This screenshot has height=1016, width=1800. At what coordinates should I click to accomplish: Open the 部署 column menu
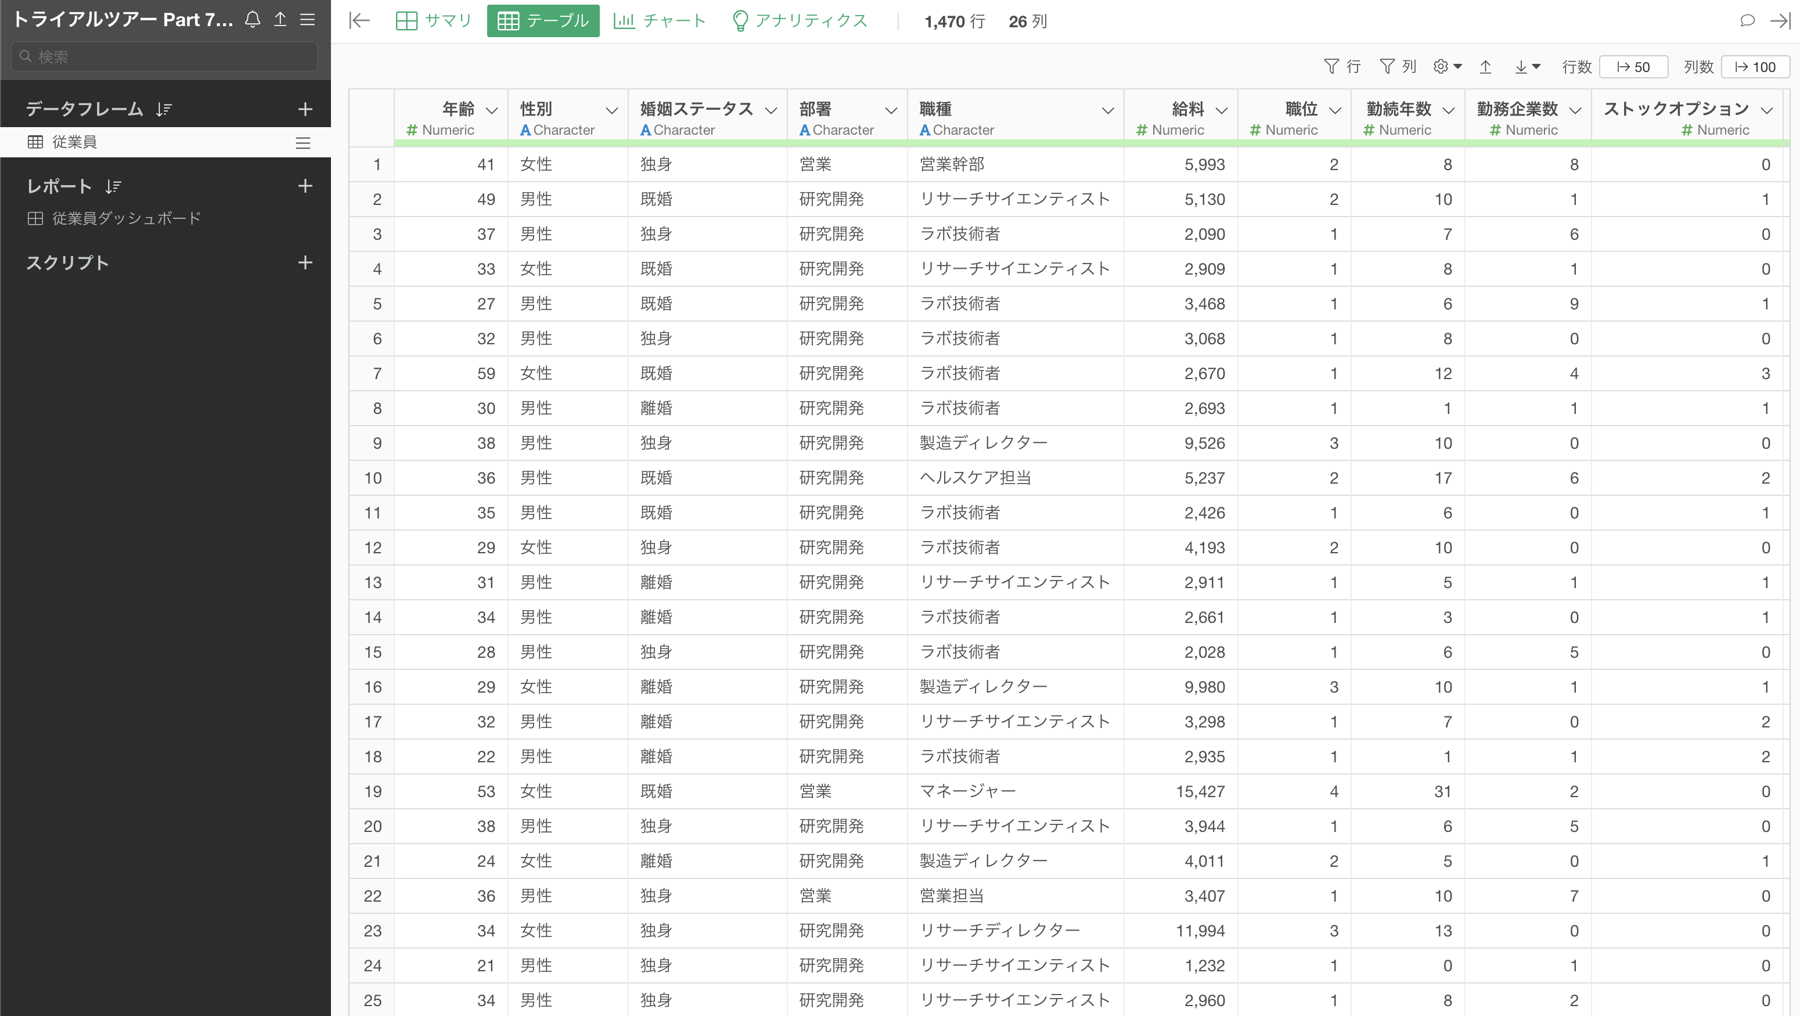pyautogui.click(x=892, y=110)
